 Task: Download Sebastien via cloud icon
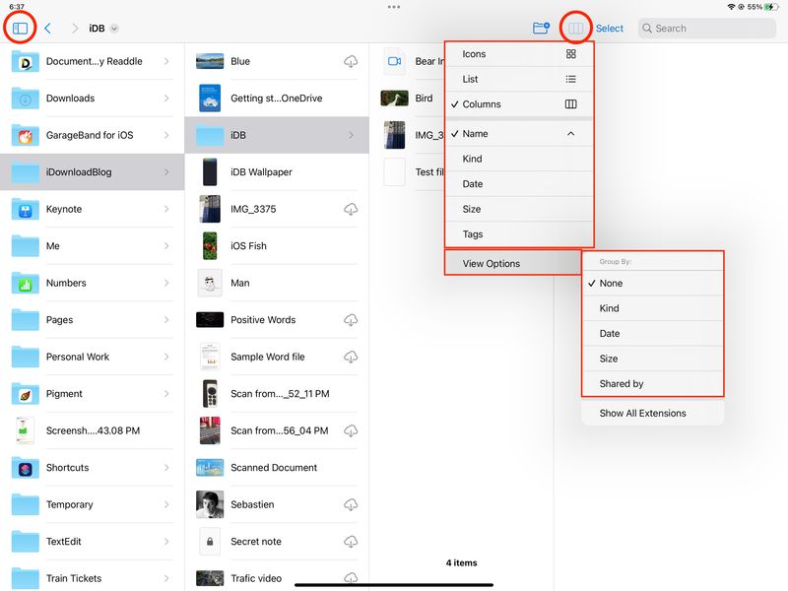[351, 504]
